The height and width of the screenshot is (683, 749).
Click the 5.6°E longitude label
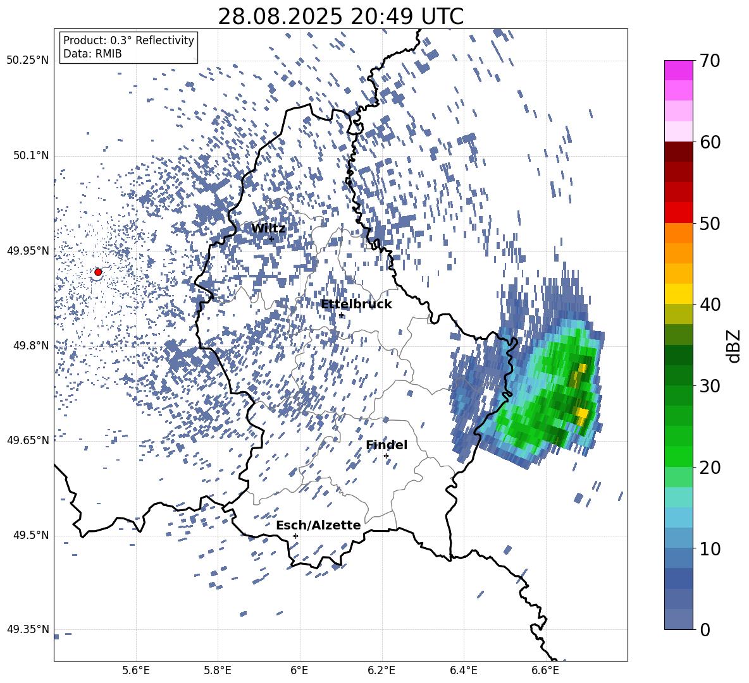[x=136, y=670]
